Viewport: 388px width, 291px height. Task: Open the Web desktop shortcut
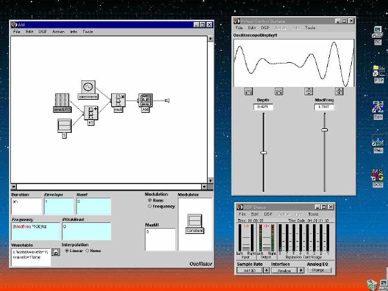click(x=378, y=144)
